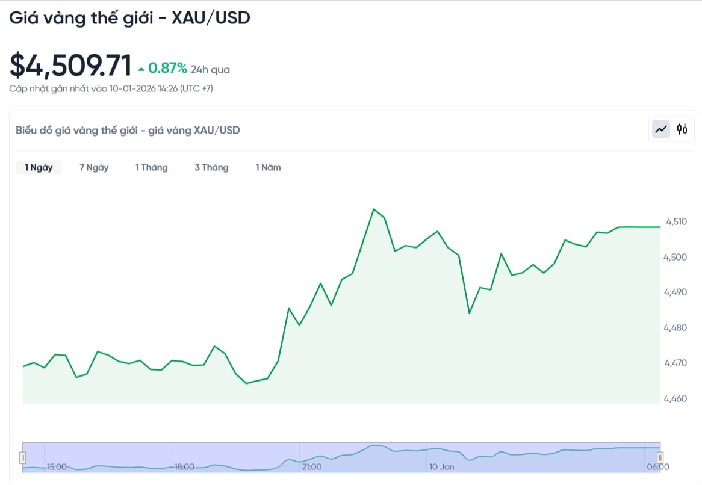This screenshot has width=702, height=485.
Task: Select the 7 Ngày time range
Action: [x=94, y=168]
